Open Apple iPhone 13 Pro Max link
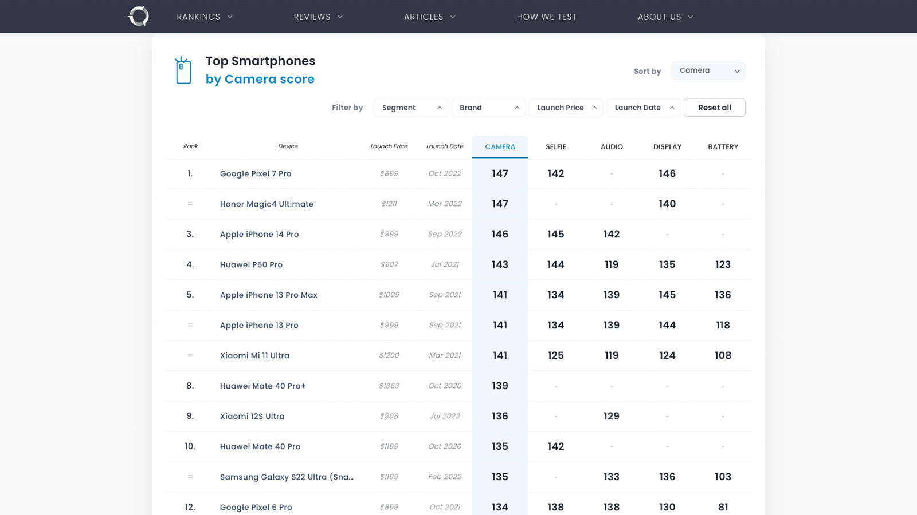 click(269, 295)
